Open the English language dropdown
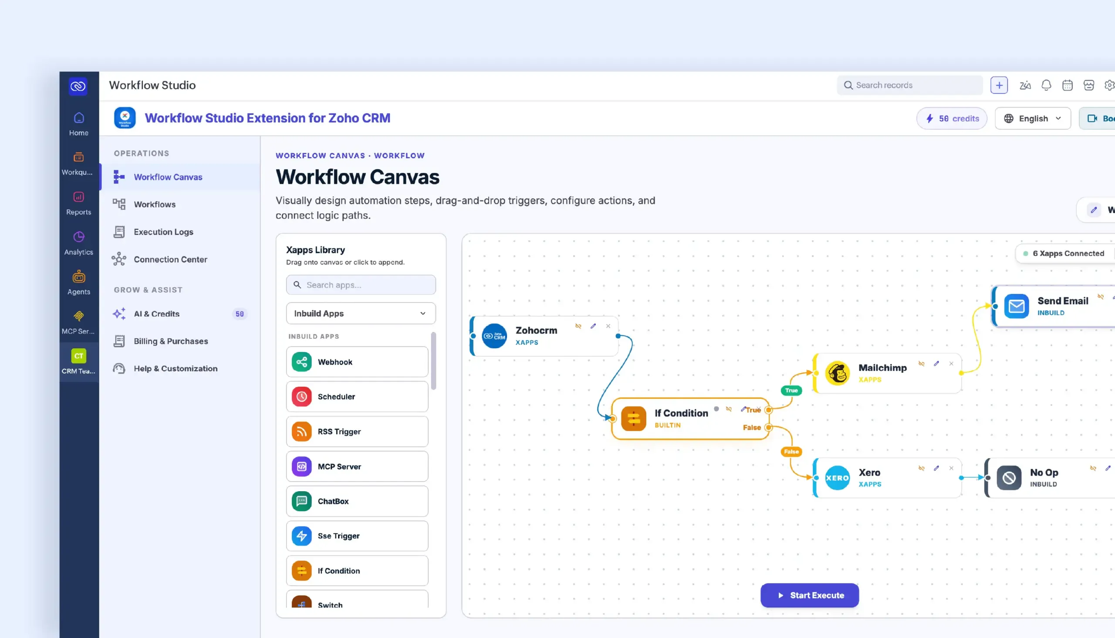This screenshot has width=1115, height=638. [1033, 118]
